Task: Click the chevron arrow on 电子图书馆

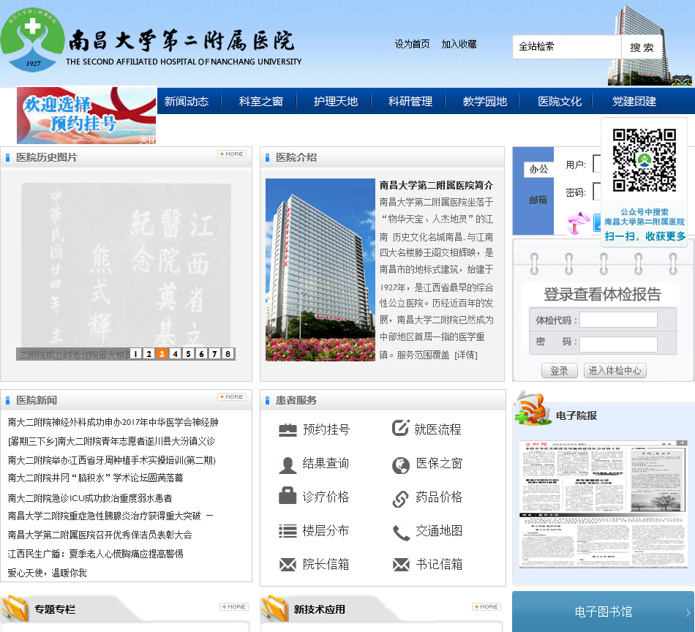Action: (x=688, y=612)
